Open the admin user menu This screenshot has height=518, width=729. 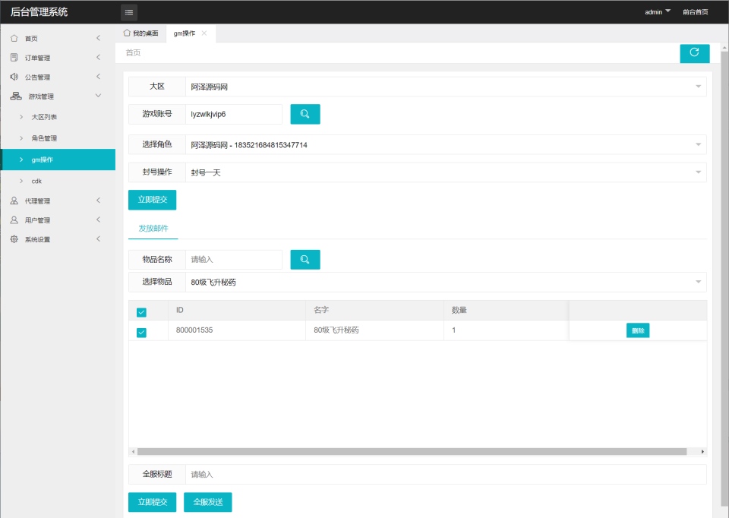[x=657, y=12]
